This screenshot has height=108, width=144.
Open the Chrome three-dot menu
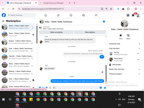point(141,9)
